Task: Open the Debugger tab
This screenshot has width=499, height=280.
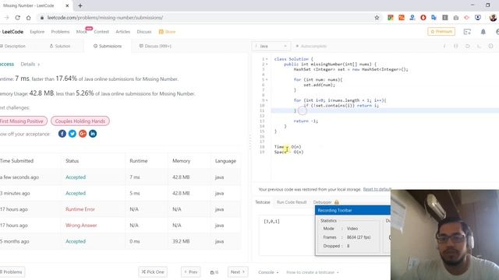Action: pos(322,202)
